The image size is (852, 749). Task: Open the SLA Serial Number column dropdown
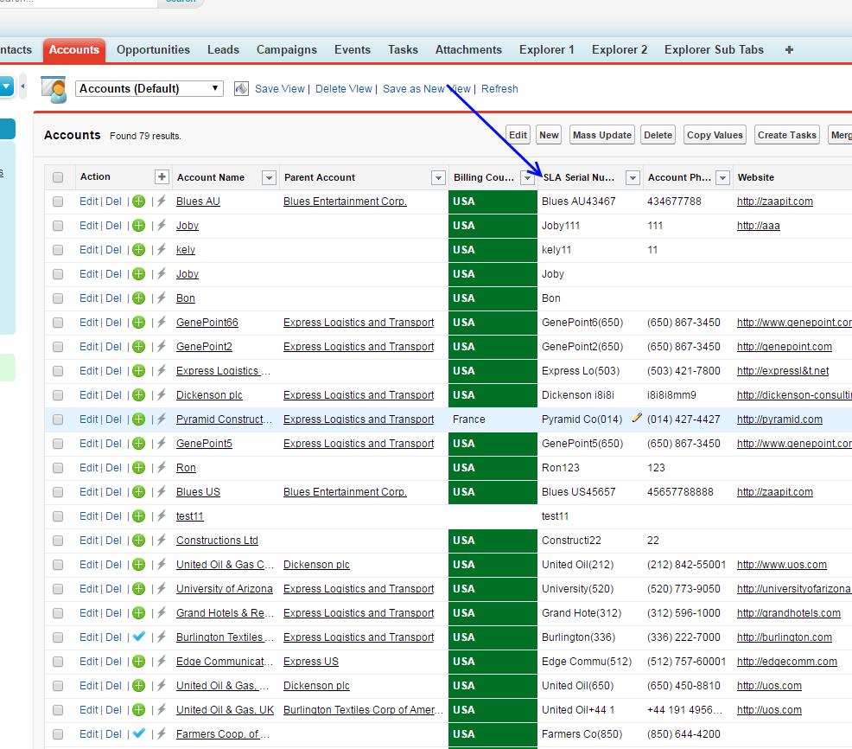click(x=632, y=176)
